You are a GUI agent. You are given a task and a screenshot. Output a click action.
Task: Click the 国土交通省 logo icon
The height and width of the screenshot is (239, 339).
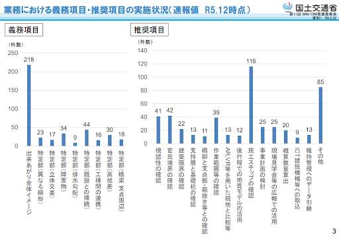pyautogui.click(x=288, y=7)
